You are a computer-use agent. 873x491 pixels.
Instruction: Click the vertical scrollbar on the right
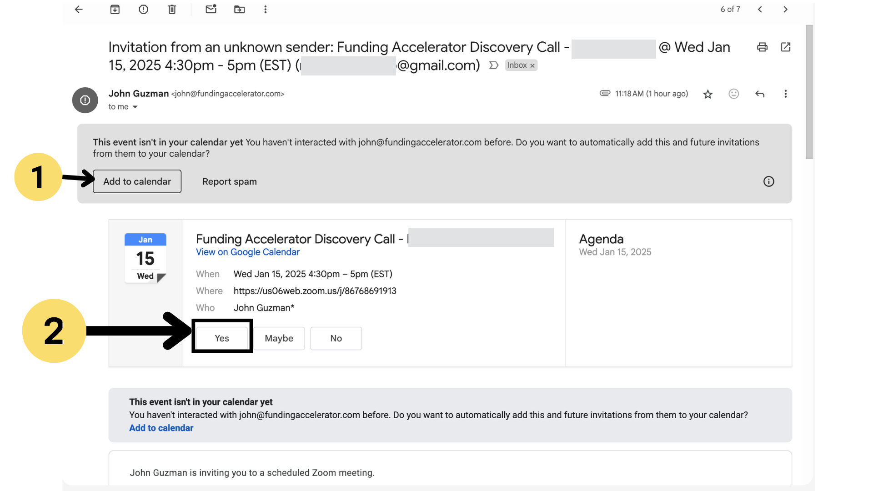click(809, 91)
